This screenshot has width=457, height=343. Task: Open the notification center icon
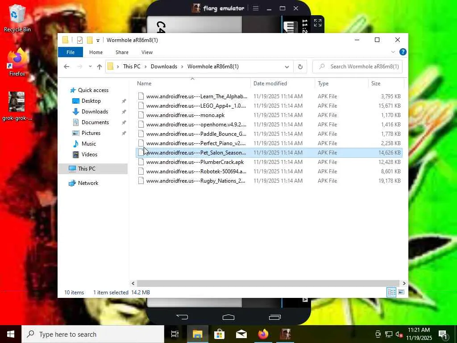click(x=443, y=335)
